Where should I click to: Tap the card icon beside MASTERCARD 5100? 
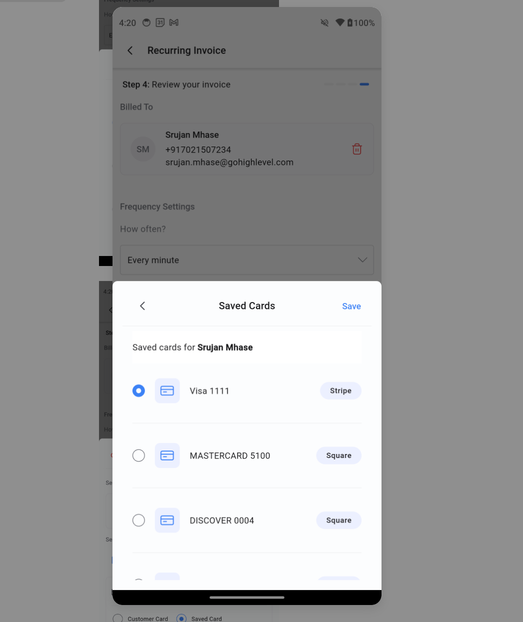click(167, 455)
